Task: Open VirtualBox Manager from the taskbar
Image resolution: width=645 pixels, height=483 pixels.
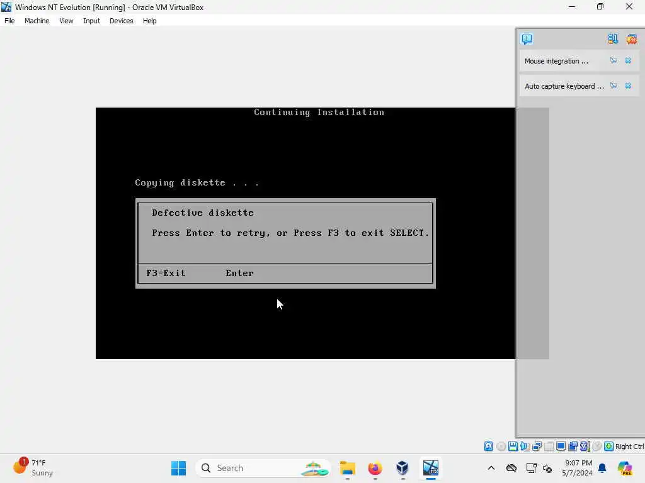Action: 402,468
